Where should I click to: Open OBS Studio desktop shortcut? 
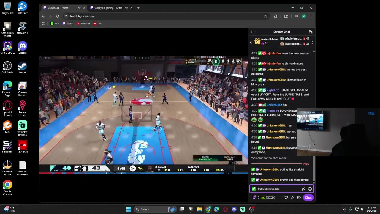pos(7,68)
